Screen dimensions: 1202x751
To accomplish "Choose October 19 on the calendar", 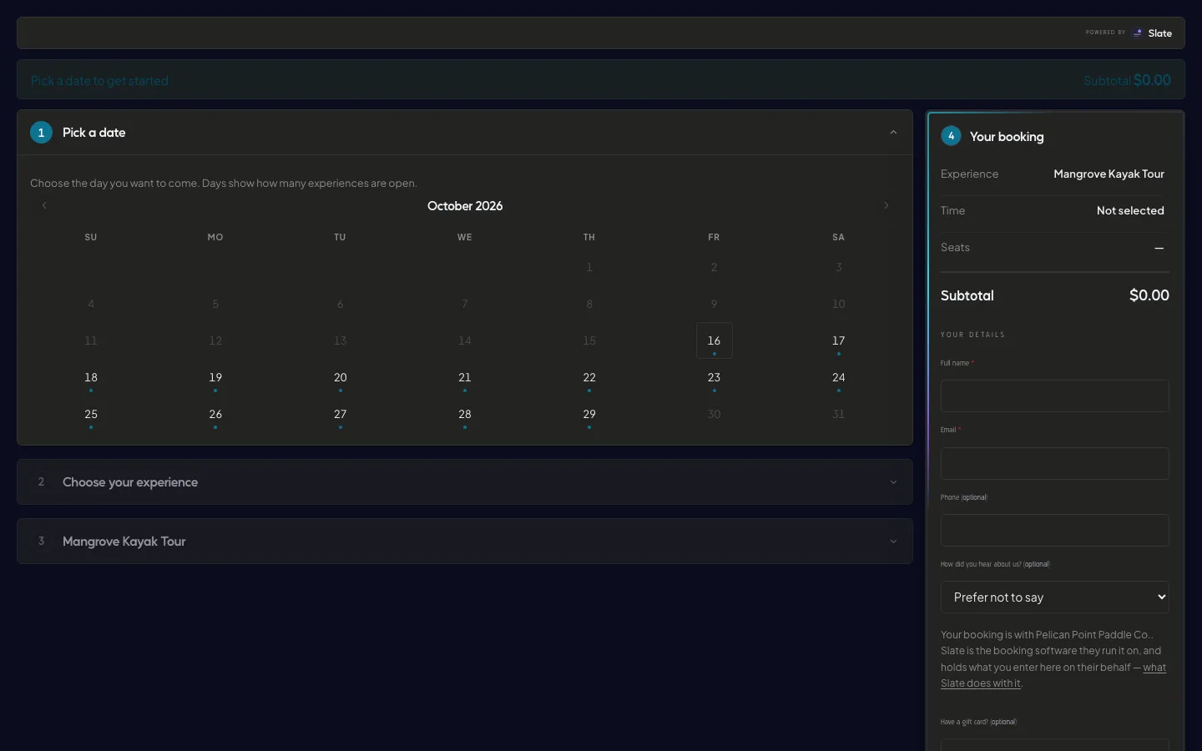I will tap(215, 377).
